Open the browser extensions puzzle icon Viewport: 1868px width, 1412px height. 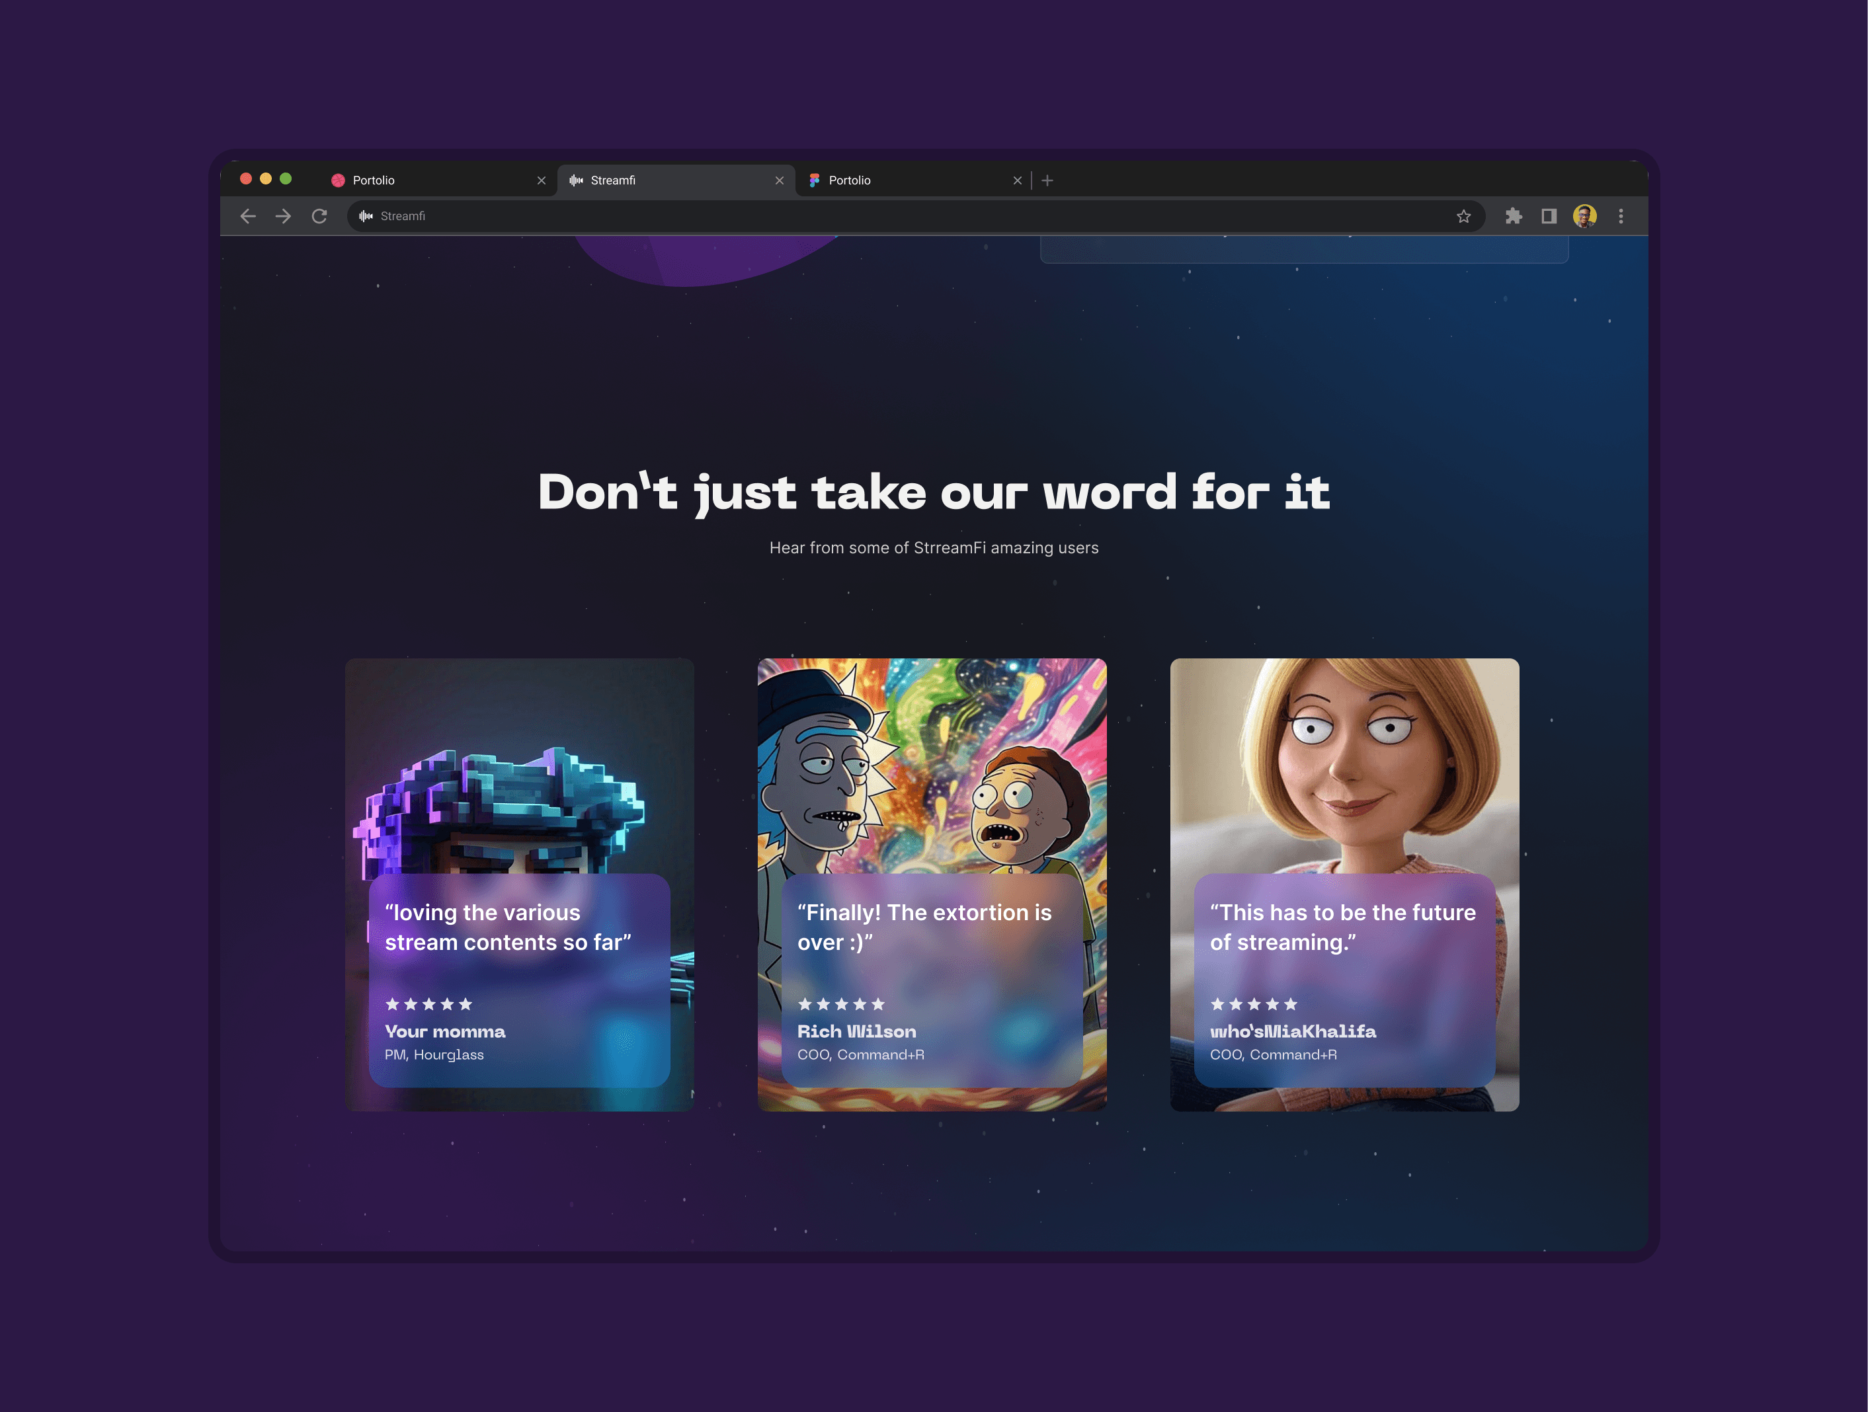[x=1514, y=216]
